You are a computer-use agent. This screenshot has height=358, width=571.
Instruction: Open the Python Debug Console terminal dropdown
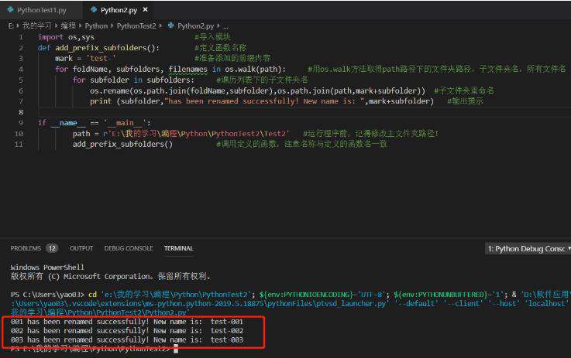(x=528, y=249)
